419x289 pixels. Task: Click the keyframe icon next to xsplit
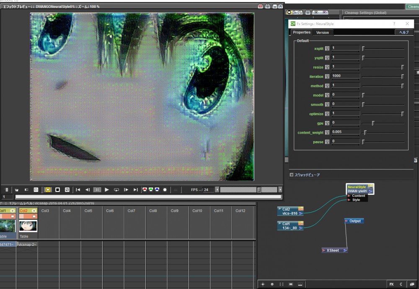tap(327, 49)
